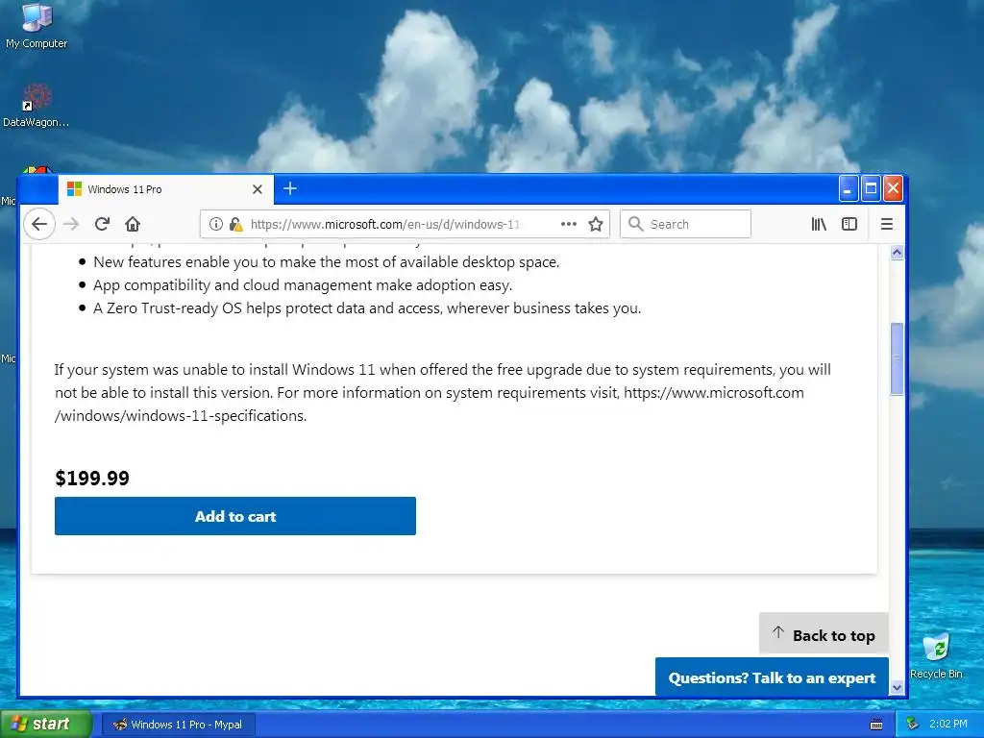Open page actions three-dots menu
This screenshot has height=738, width=984.
pos(569,224)
